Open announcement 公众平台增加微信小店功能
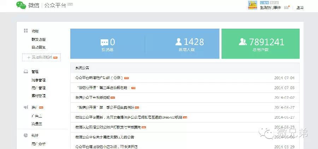Viewport: 318px width, 149px height. (x=106, y=147)
